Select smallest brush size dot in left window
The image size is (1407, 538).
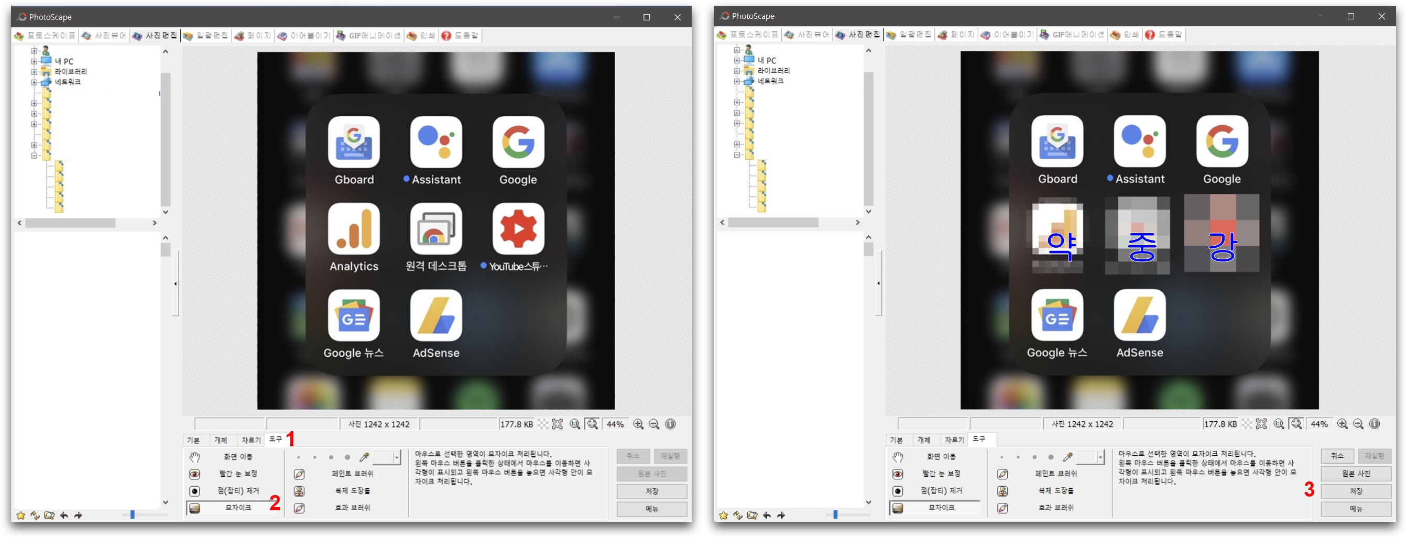point(298,457)
